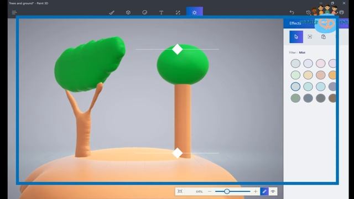Viewport: 354px width, 199px height.
Task: Select the Effects sun tab
Action: pos(194,12)
